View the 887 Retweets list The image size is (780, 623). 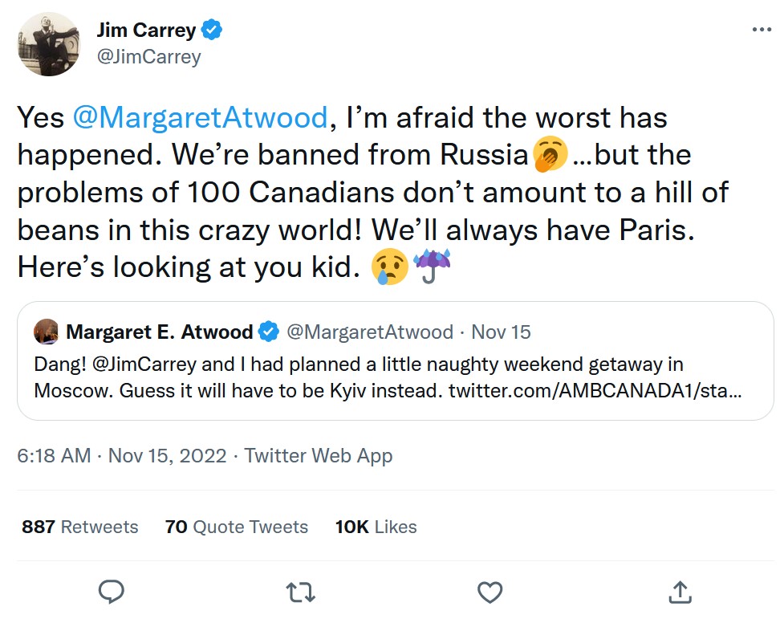coord(80,527)
